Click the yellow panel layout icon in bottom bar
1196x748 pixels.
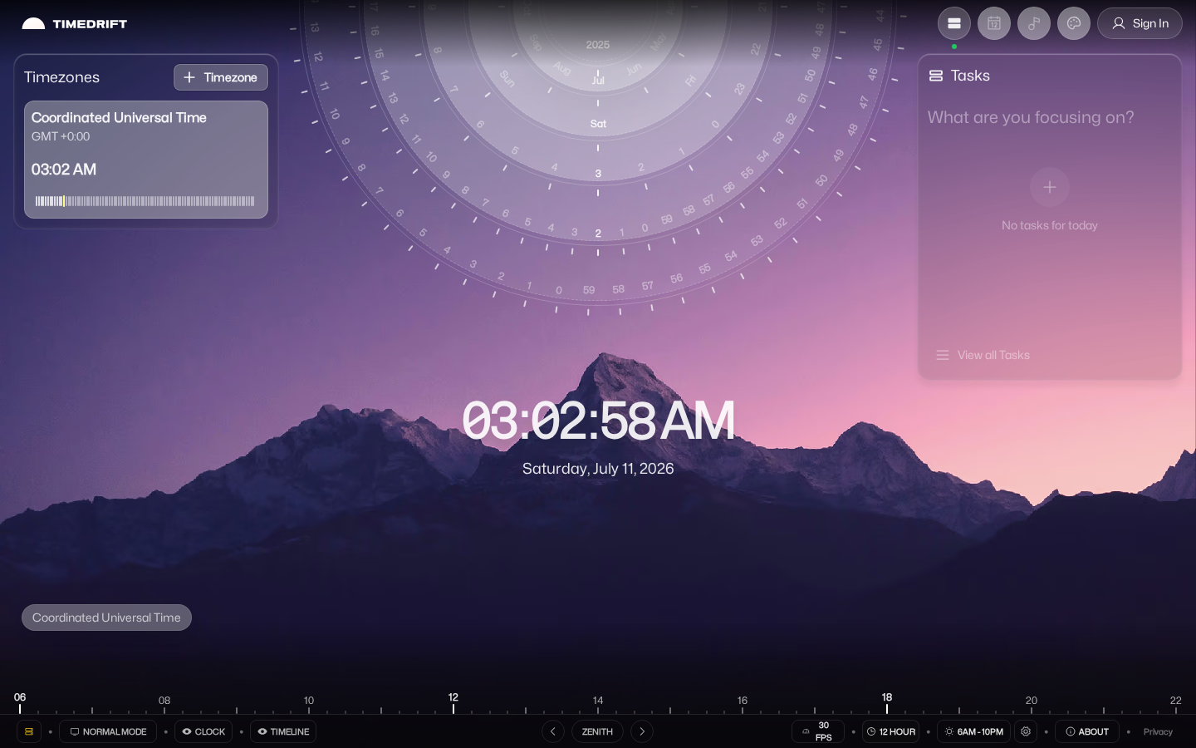pos(29,731)
